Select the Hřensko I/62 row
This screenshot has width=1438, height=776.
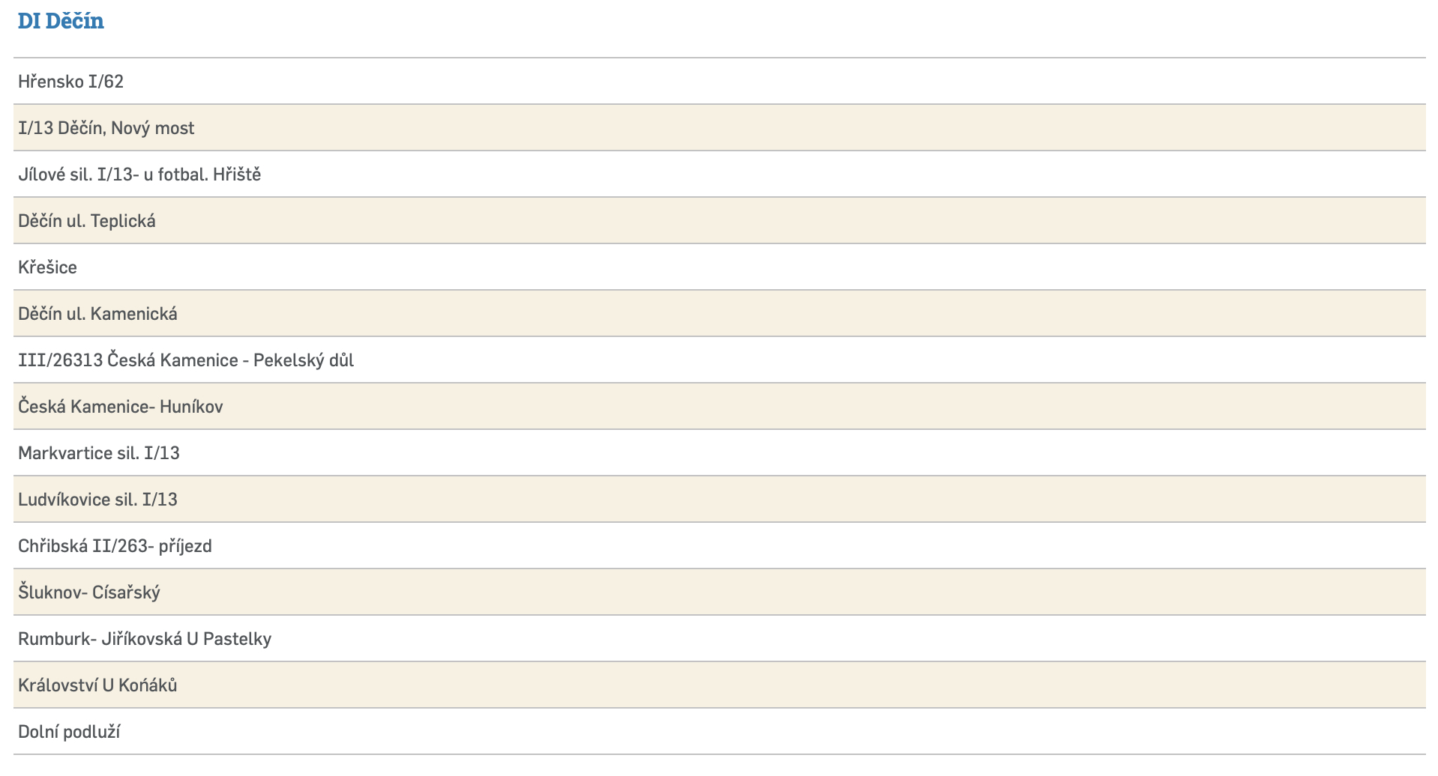point(71,82)
